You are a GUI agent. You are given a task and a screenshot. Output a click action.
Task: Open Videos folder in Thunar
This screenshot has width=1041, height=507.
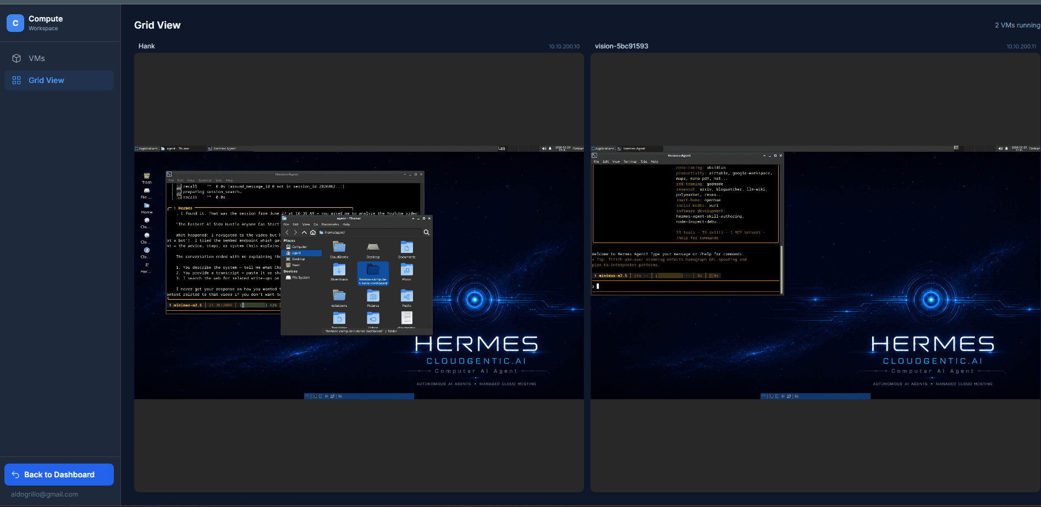(x=373, y=321)
